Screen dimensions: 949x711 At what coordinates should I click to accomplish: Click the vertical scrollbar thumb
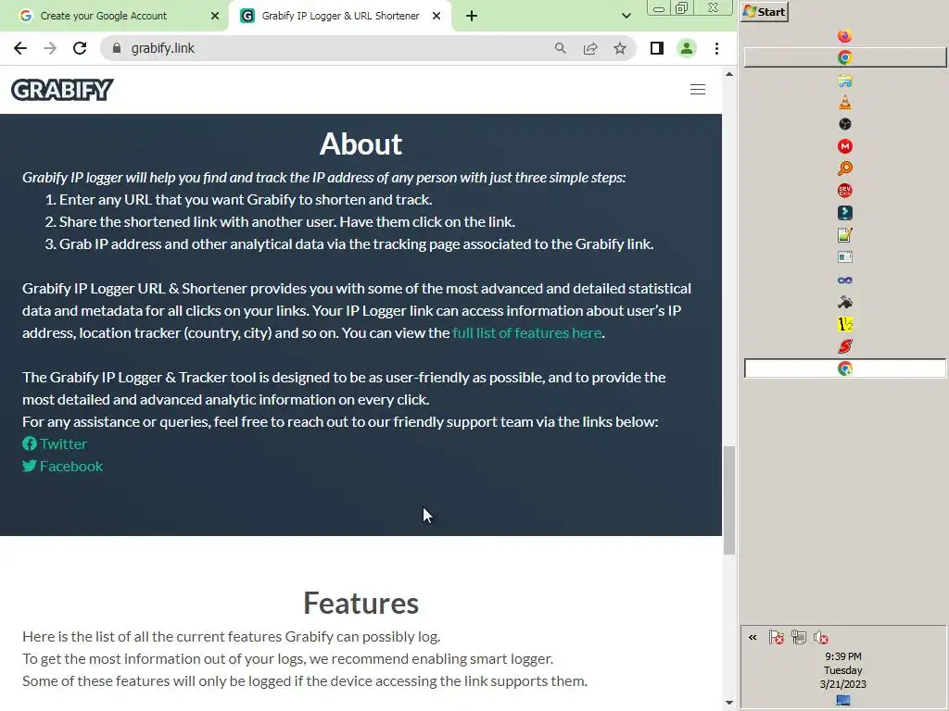coord(728,500)
